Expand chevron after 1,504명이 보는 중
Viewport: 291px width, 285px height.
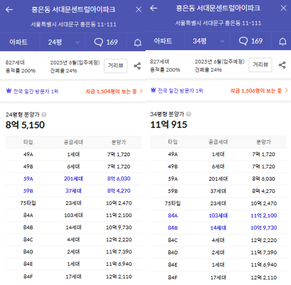141,91
